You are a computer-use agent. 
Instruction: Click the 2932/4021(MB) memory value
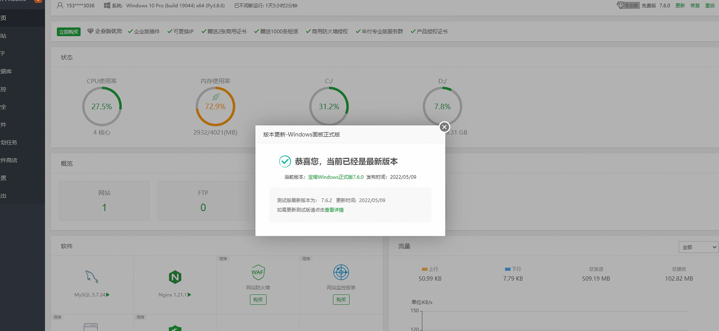215,133
